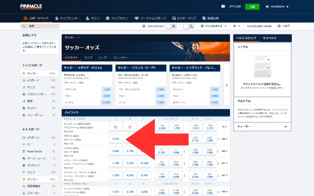
Task: Click the F1 flag icon
Action: tap(24, 145)
